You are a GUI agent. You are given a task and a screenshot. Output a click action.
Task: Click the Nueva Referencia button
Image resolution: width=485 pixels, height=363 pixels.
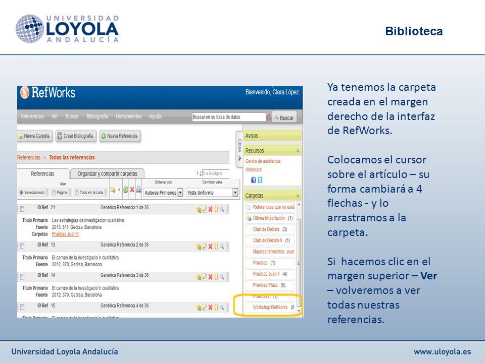click(x=120, y=136)
